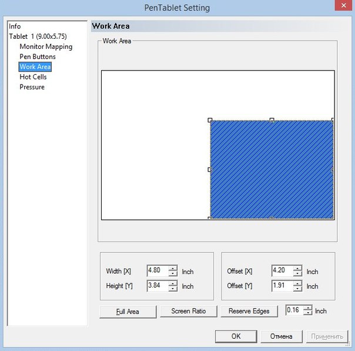Viewport: 355px width, 351px height.
Task: Click the Height [Y] value field
Action: tap(158, 285)
